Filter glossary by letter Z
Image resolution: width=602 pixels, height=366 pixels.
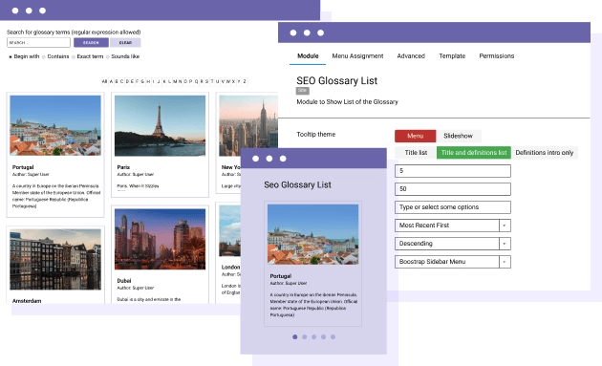point(245,81)
